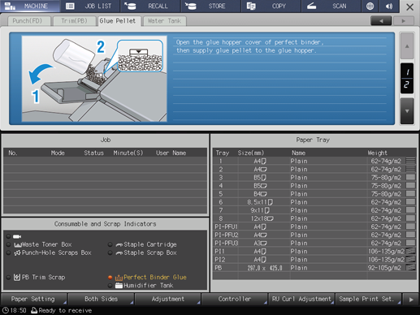Click the speaker volume icon
This screenshot has width=420, height=315.
point(389,6)
